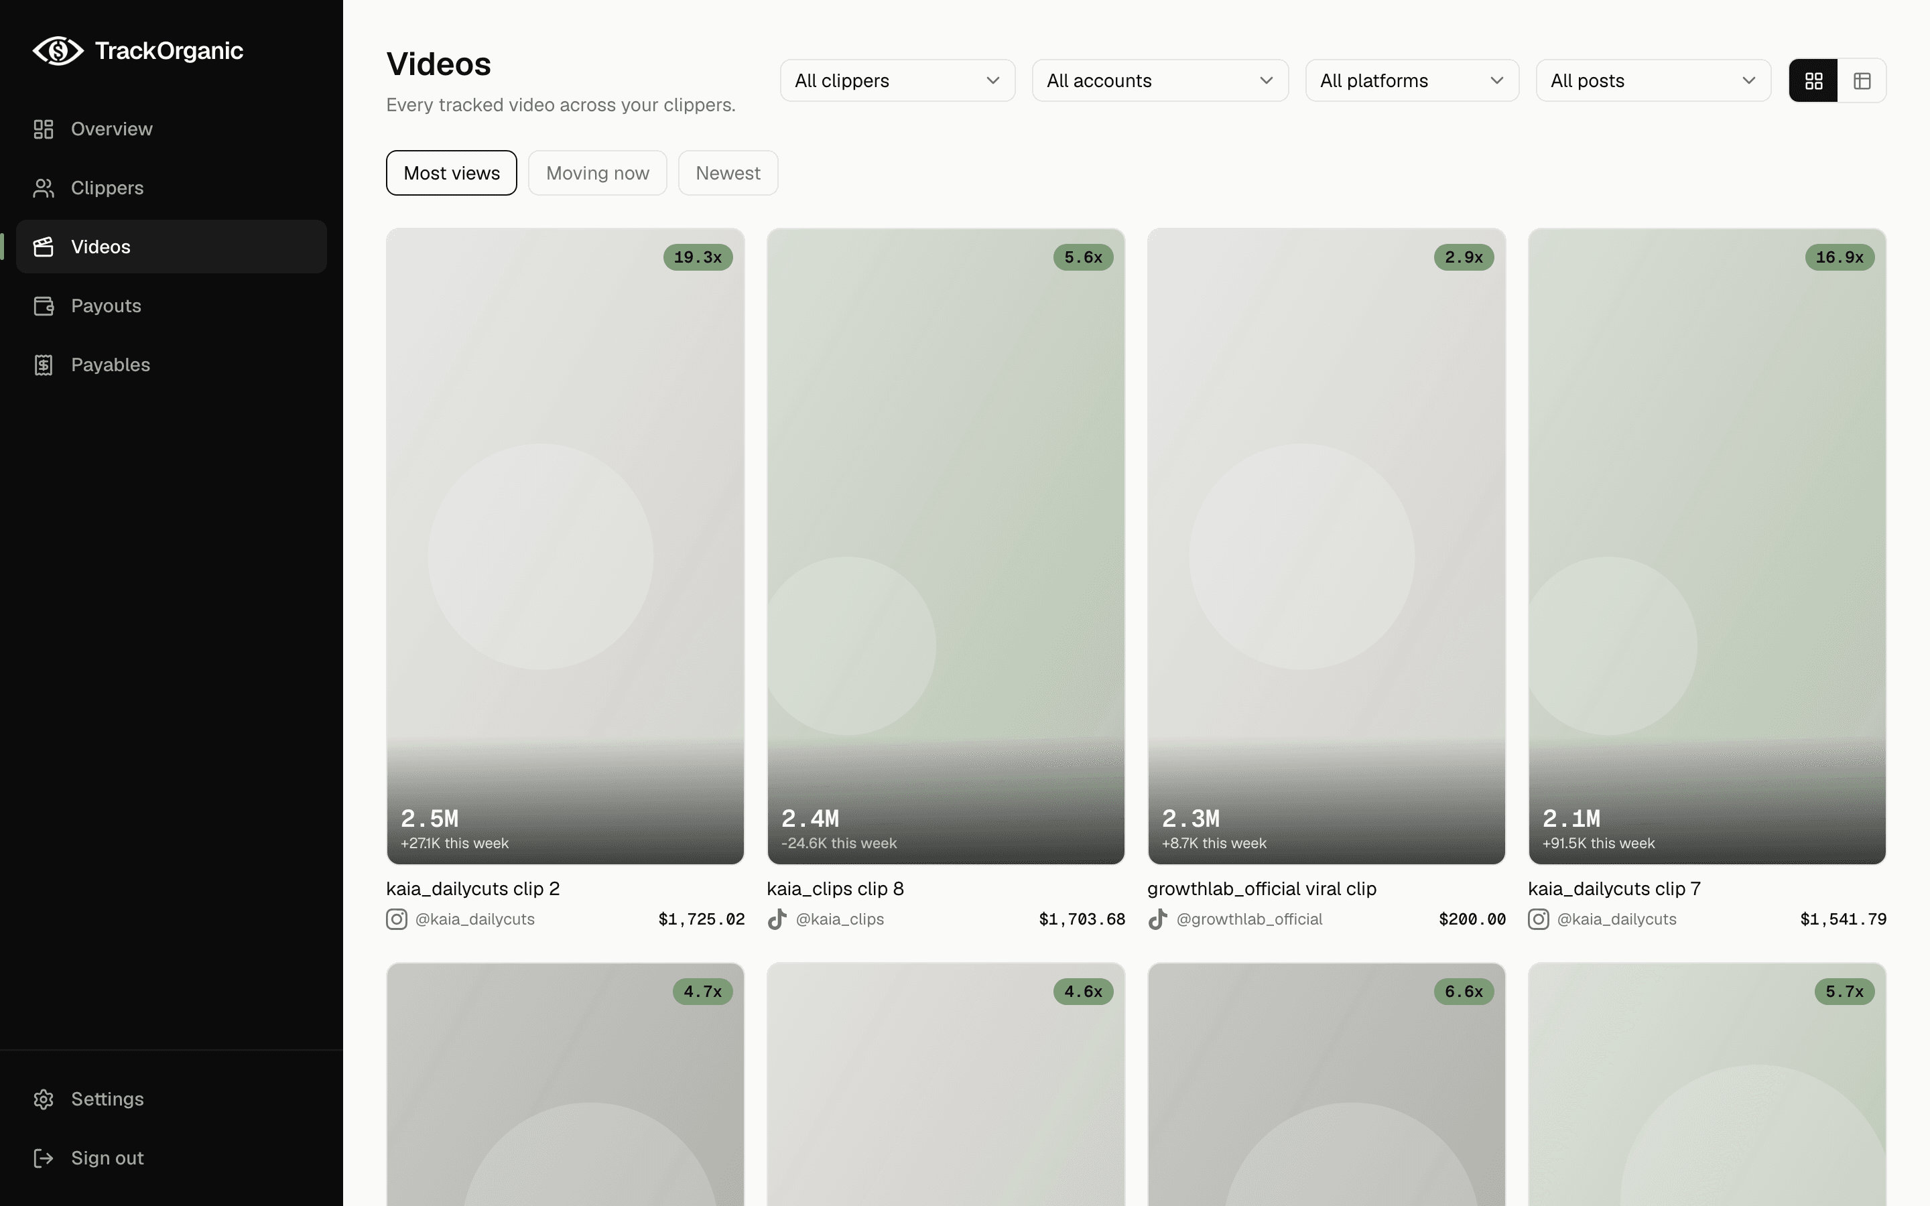Click the Overview dashboard icon in sidebar
The image size is (1930, 1206).
(x=43, y=129)
